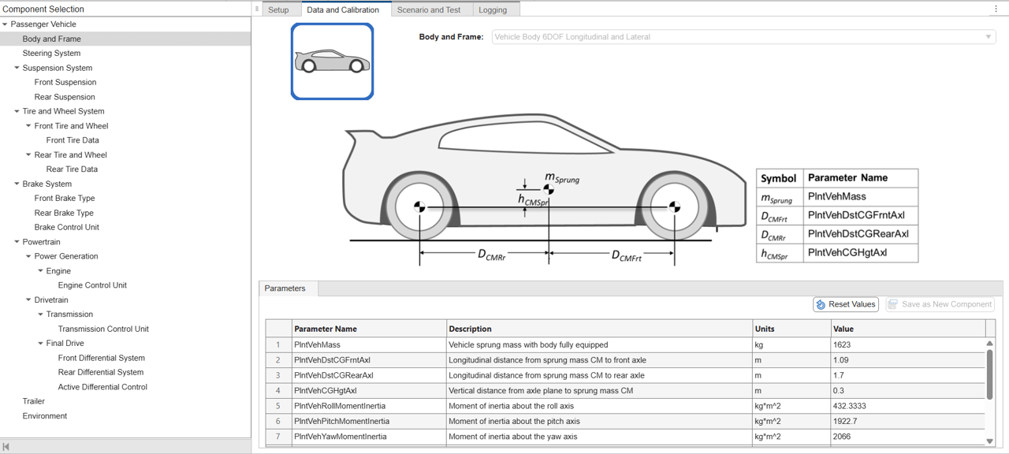Select Engine Control Unit item
Viewport: 1009px width, 454px height.
[x=92, y=285]
